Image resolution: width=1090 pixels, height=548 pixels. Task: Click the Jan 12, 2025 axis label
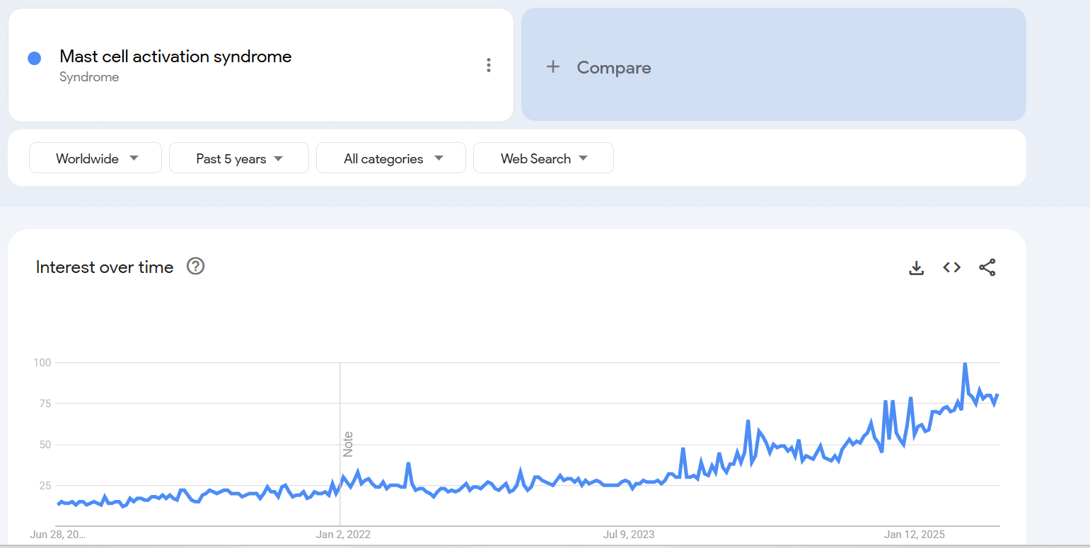914,535
